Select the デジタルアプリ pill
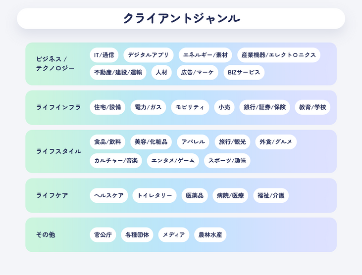This screenshot has height=275, width=362. click(149, 55)
